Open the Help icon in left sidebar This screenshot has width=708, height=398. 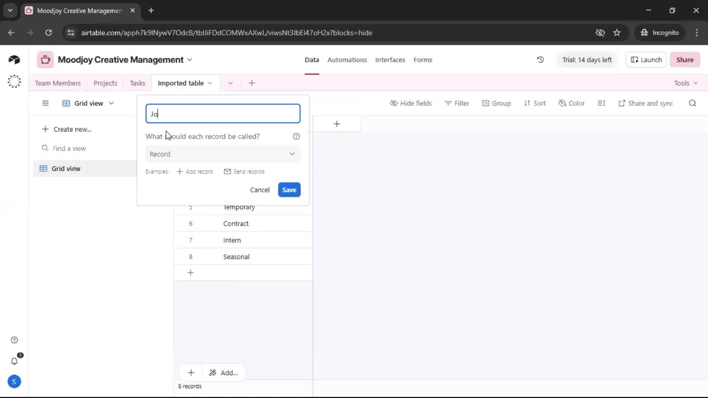[14, 340]
